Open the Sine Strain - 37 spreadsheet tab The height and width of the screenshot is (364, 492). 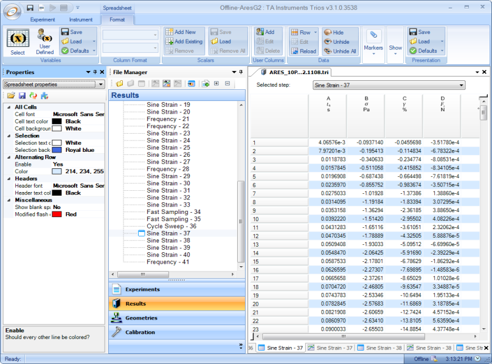[x=280, y=348]
